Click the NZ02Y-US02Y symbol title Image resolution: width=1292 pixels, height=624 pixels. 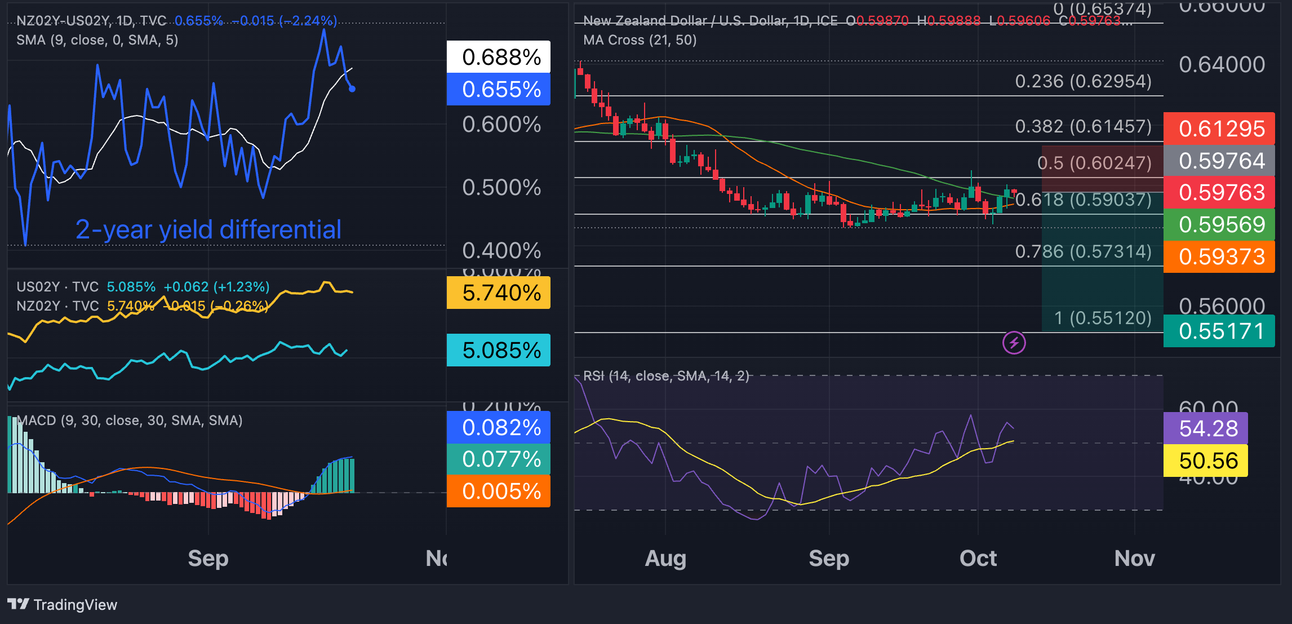click(62, 19)
